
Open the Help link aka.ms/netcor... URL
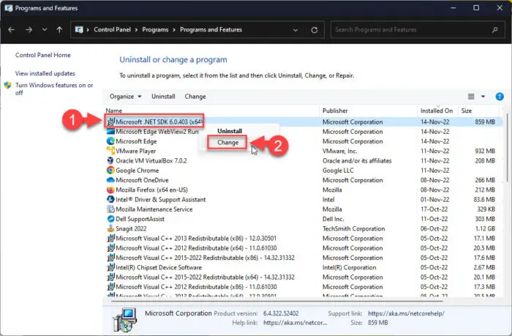tap(295, 323)
